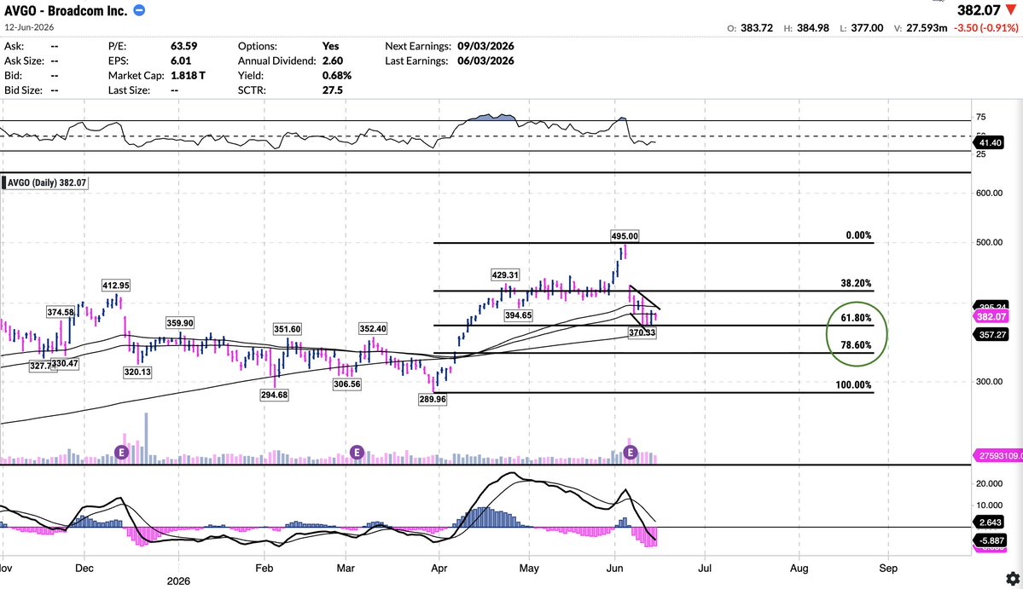Viewport: 1023px width, 589px height.
Task: Select the AVGO - Broadcom Inc. title
Action: pyautogui.click(x=66, y=10)
